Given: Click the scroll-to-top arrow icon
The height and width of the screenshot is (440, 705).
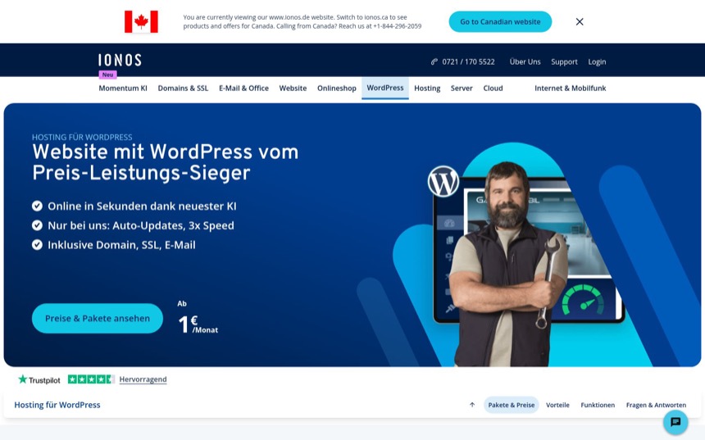Looking at the screenshot, I should (x=472, y=405).
